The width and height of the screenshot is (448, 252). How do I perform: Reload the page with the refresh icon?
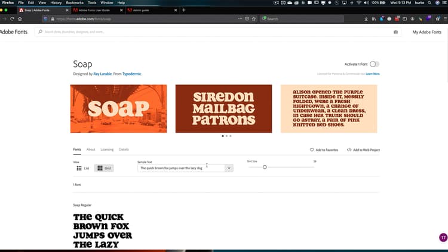[12, 19]
